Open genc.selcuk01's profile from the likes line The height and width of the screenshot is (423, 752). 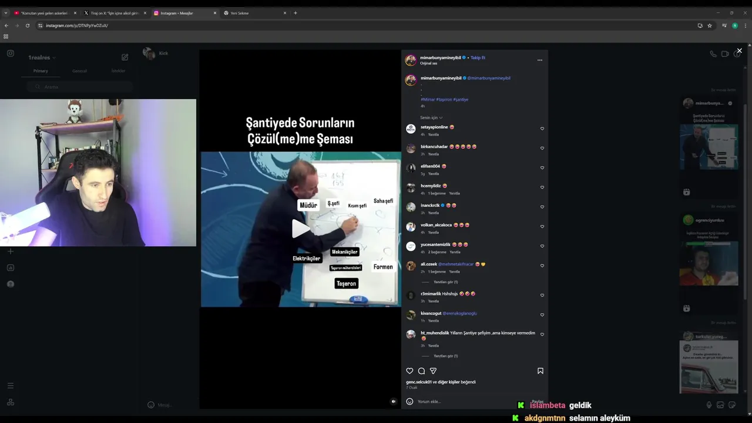click(x=419, y=382)
